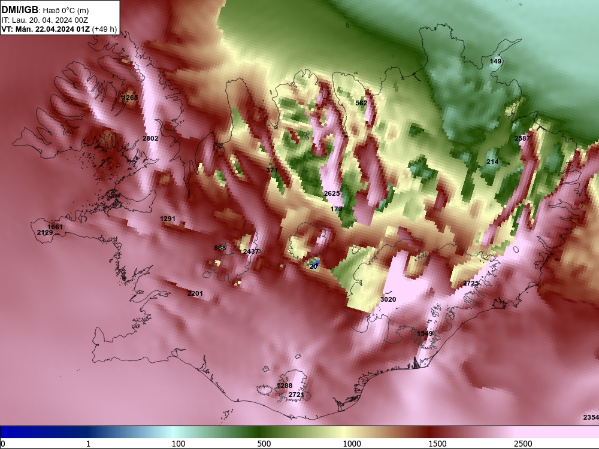Click the map value 868
Image resolution: width=599 pixels, height=449 pixels.
tap(220, 248)
